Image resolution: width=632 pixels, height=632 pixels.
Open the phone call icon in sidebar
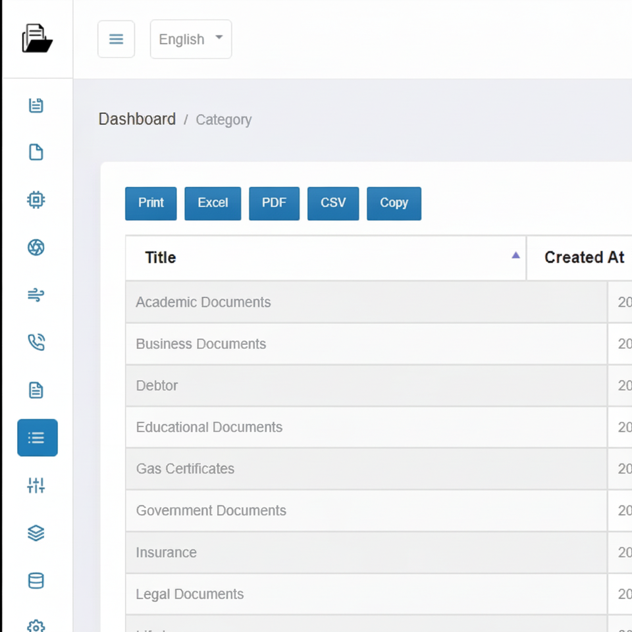click(x=36, y=342)
